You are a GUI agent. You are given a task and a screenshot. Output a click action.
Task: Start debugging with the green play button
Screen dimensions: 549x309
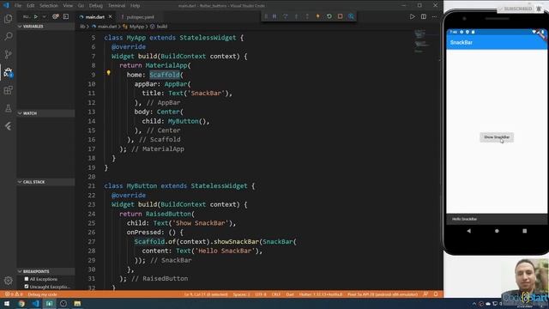pos(36,16)
